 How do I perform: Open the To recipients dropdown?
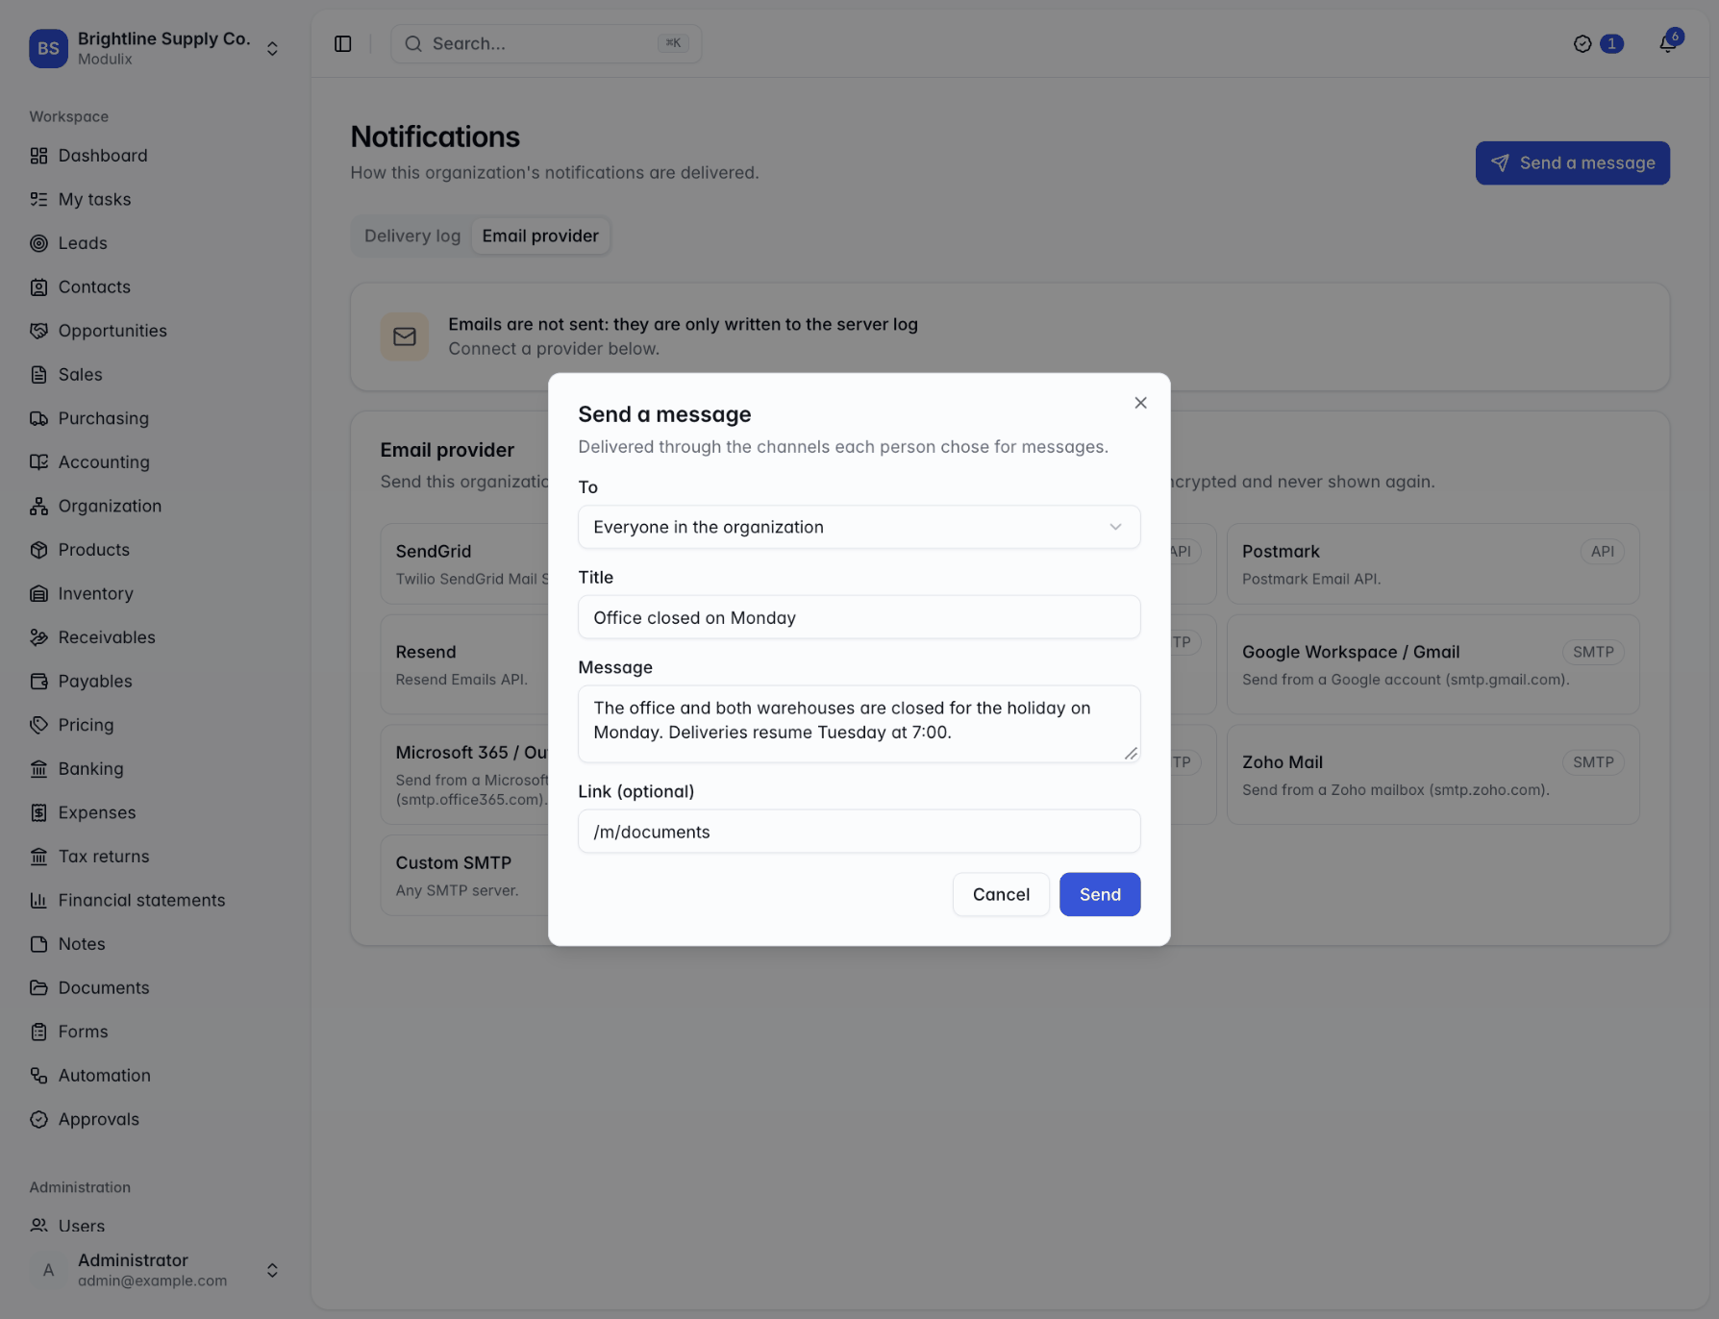click(859, 527)
